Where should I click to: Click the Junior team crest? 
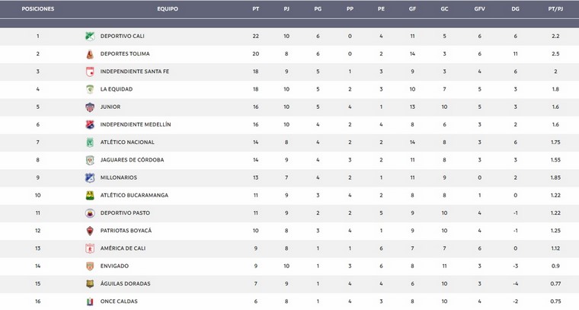coord(89,107)
